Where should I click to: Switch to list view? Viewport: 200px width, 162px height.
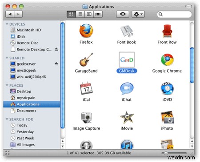coord(80,14)
